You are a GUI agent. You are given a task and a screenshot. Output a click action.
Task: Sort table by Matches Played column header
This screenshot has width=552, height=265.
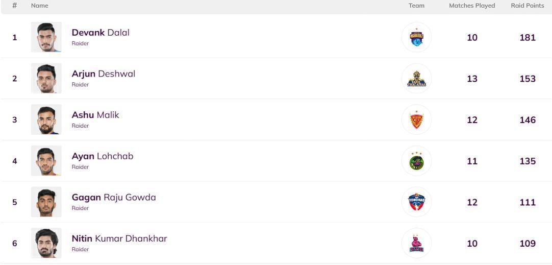[472, 6]
